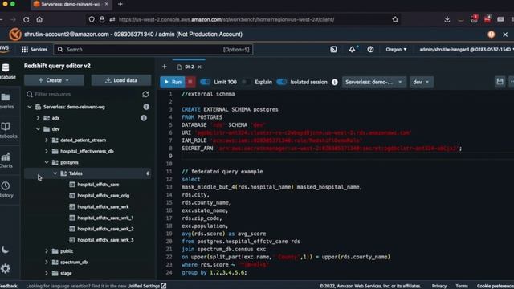Open AWS notifications bell
The image size is (514, 289).
tap(352, 50)
